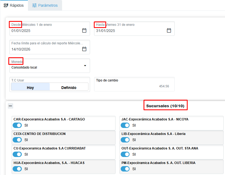225x175 pixels.
Task: Click the Tipo de cambio value 454.56
Action: [164, 86]
